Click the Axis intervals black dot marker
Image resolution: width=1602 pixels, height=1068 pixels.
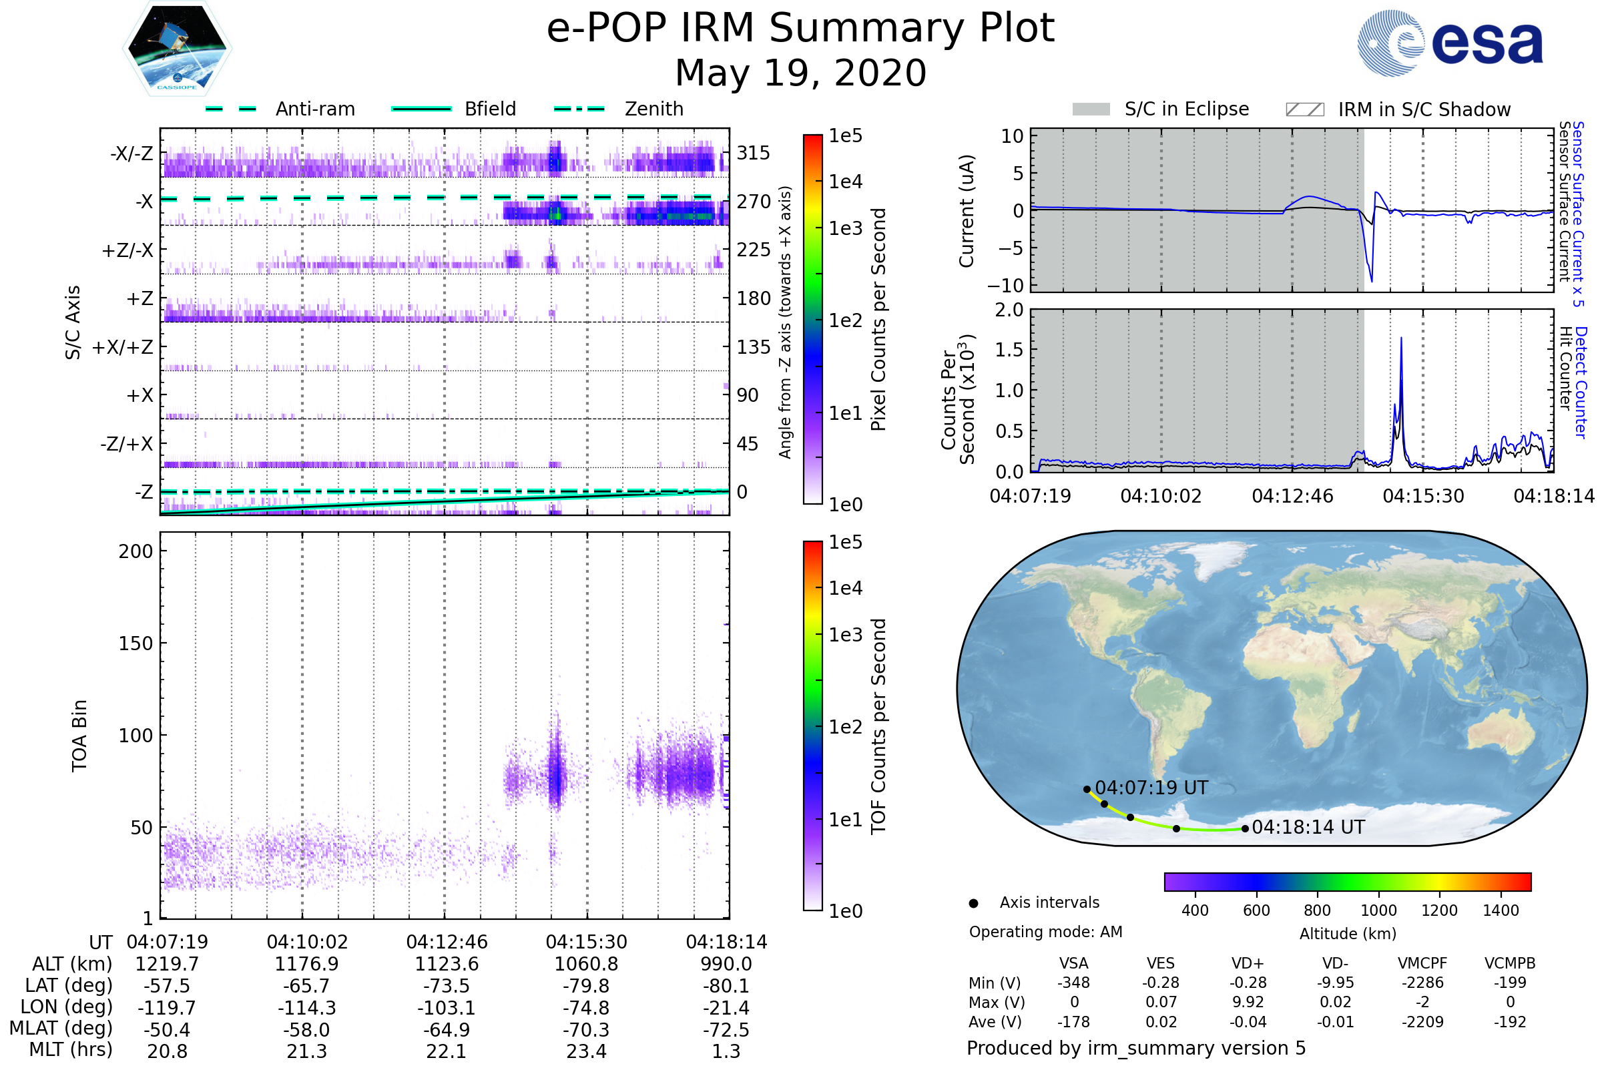(973, 903)
